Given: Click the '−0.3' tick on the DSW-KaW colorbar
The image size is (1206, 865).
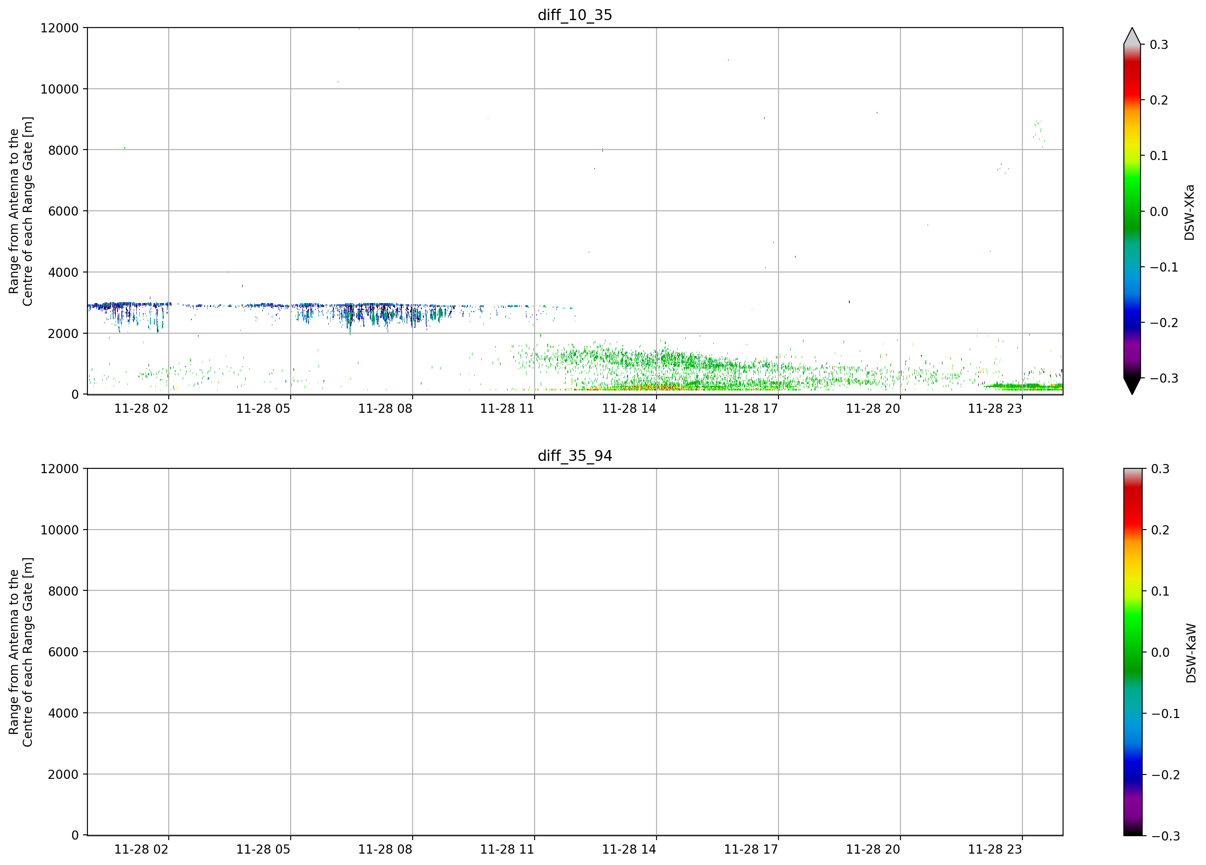Looking at the screenshot, I should point(1166,836).
